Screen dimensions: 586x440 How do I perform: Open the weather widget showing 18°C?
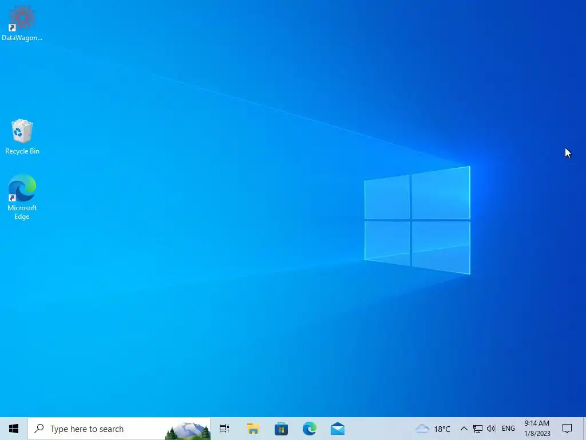click(433, 429)
